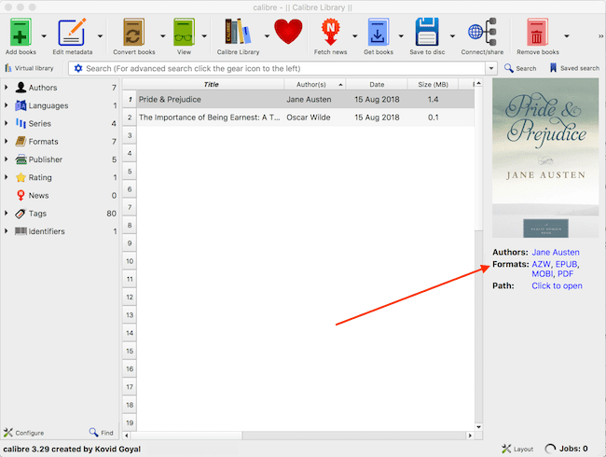
Task: Click the advanced search gear icon
Action: click(x=78, y=68)
